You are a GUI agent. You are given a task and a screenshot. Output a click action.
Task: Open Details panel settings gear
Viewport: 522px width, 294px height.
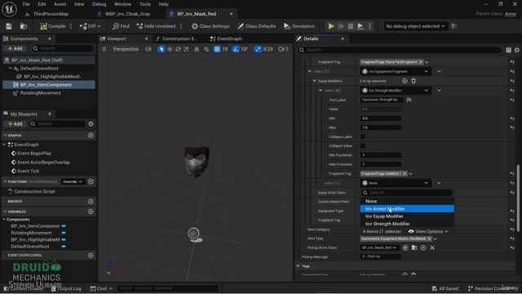point(516,50)
